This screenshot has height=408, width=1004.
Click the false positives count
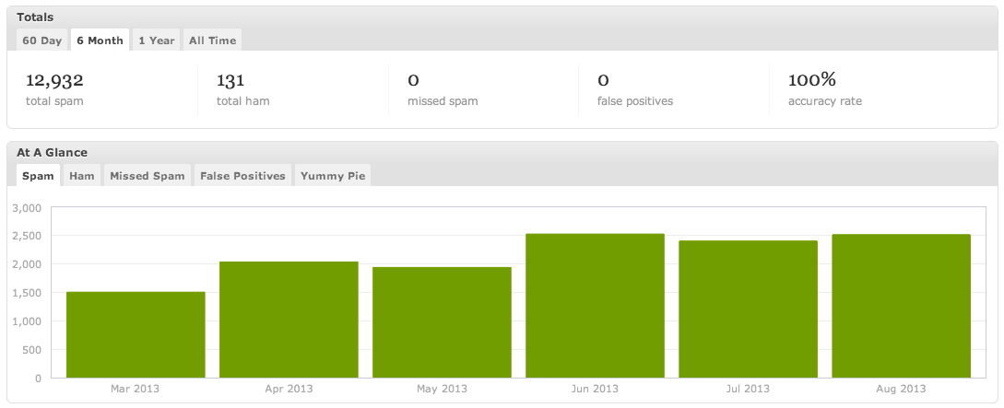[603, 81]
